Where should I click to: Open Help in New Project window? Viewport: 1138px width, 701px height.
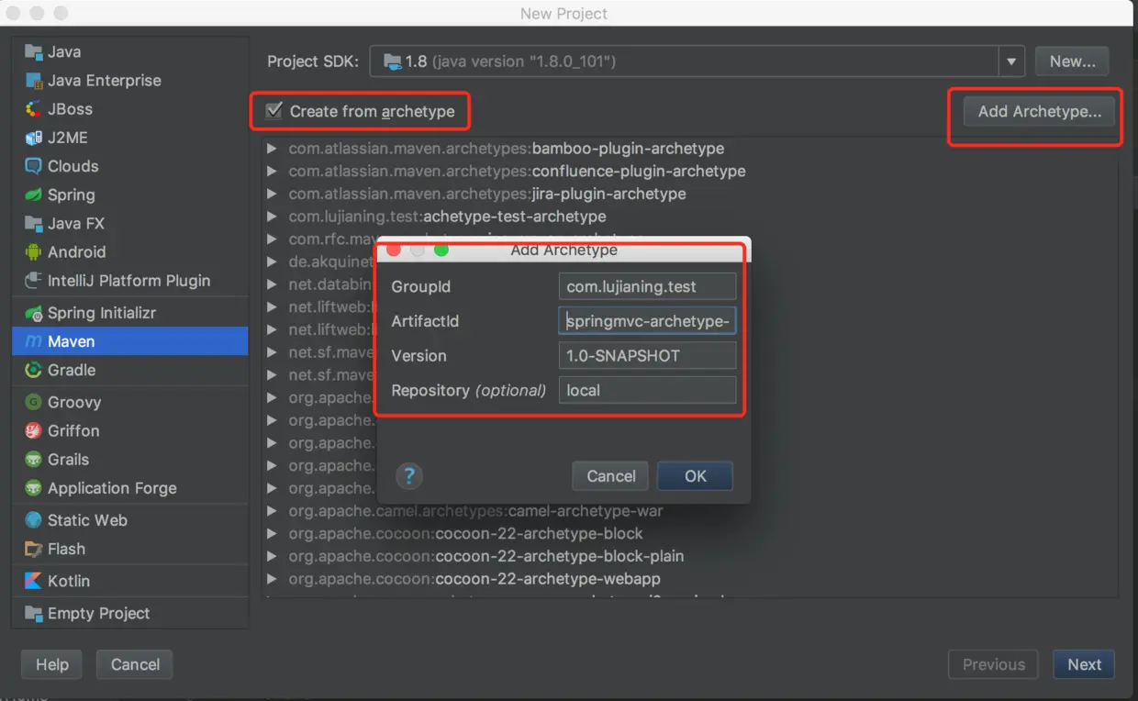[x=52, y=665]
